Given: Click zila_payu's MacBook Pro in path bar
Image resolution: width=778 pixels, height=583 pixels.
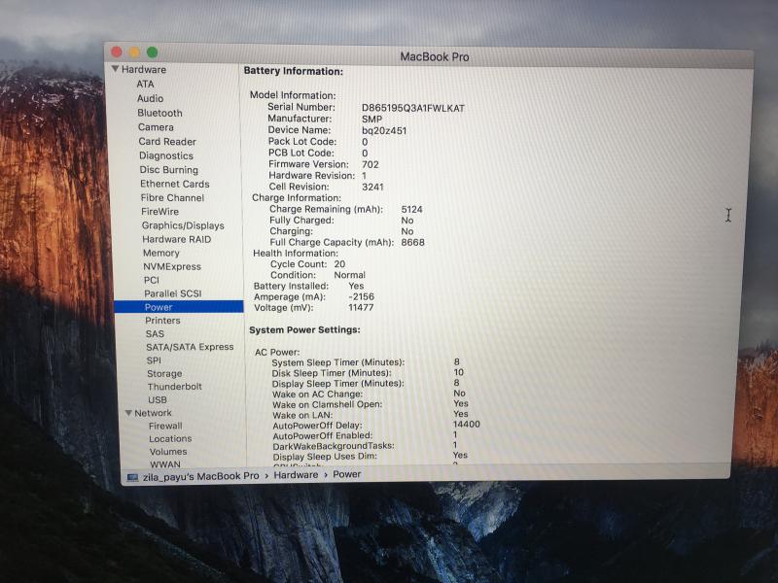Looking at the screenshot, I should (201, 476).
